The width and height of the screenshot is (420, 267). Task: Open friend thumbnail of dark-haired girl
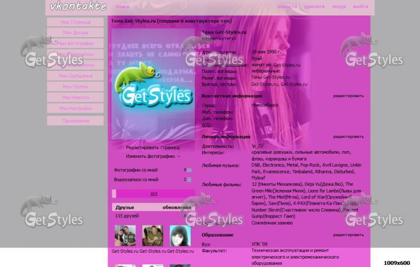[x=180, y=236]
